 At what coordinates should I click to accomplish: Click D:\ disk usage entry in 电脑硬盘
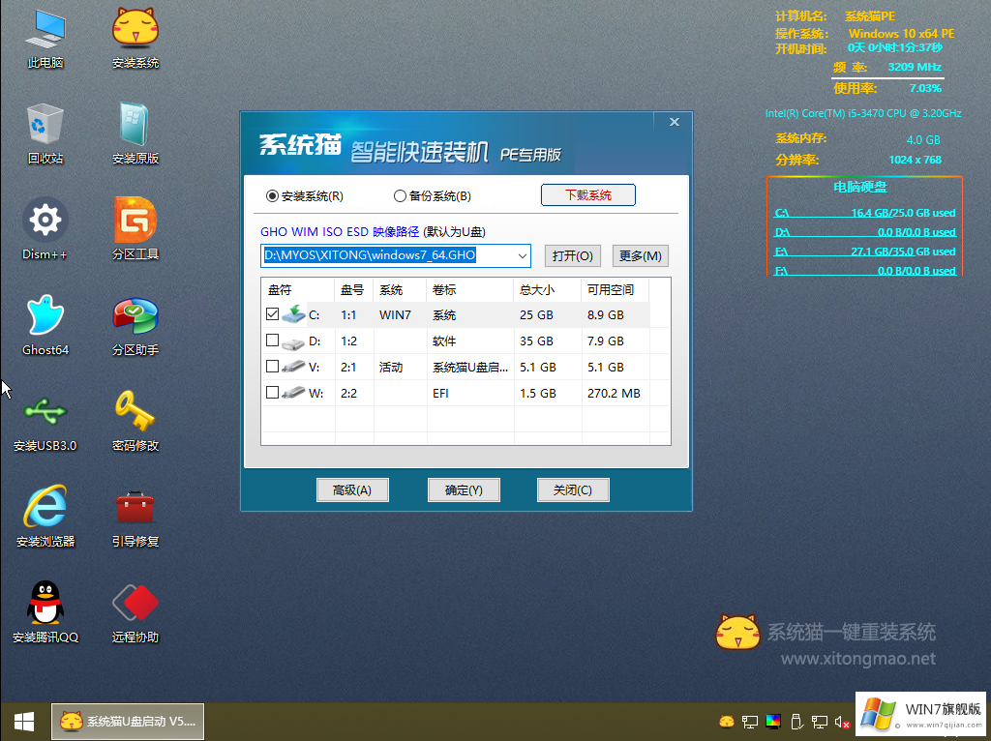[x=864, y=232]
